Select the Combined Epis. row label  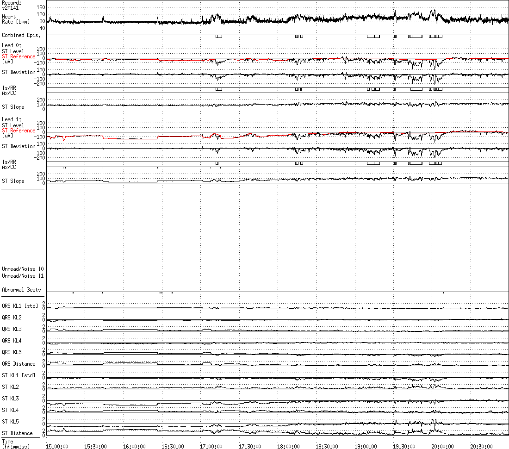point(21,35)
